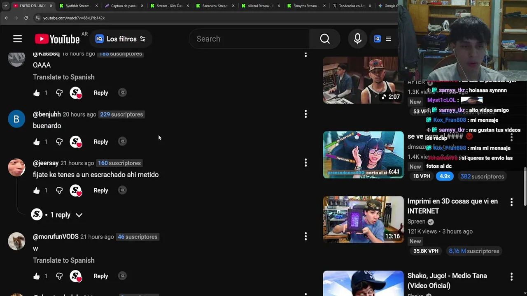The height and width of the screenshot is (296, 527).
Task: Click the address bar youtube.com URL
Action: pyautogui.click(x=74, y=18)
